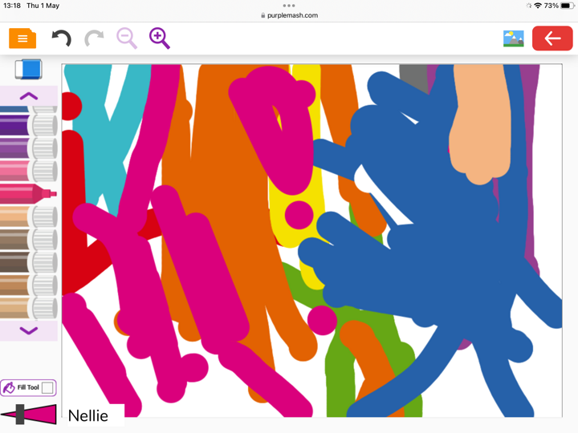Select the blue eraser tool
Screen dimensions: 578x433
[28, 69]
